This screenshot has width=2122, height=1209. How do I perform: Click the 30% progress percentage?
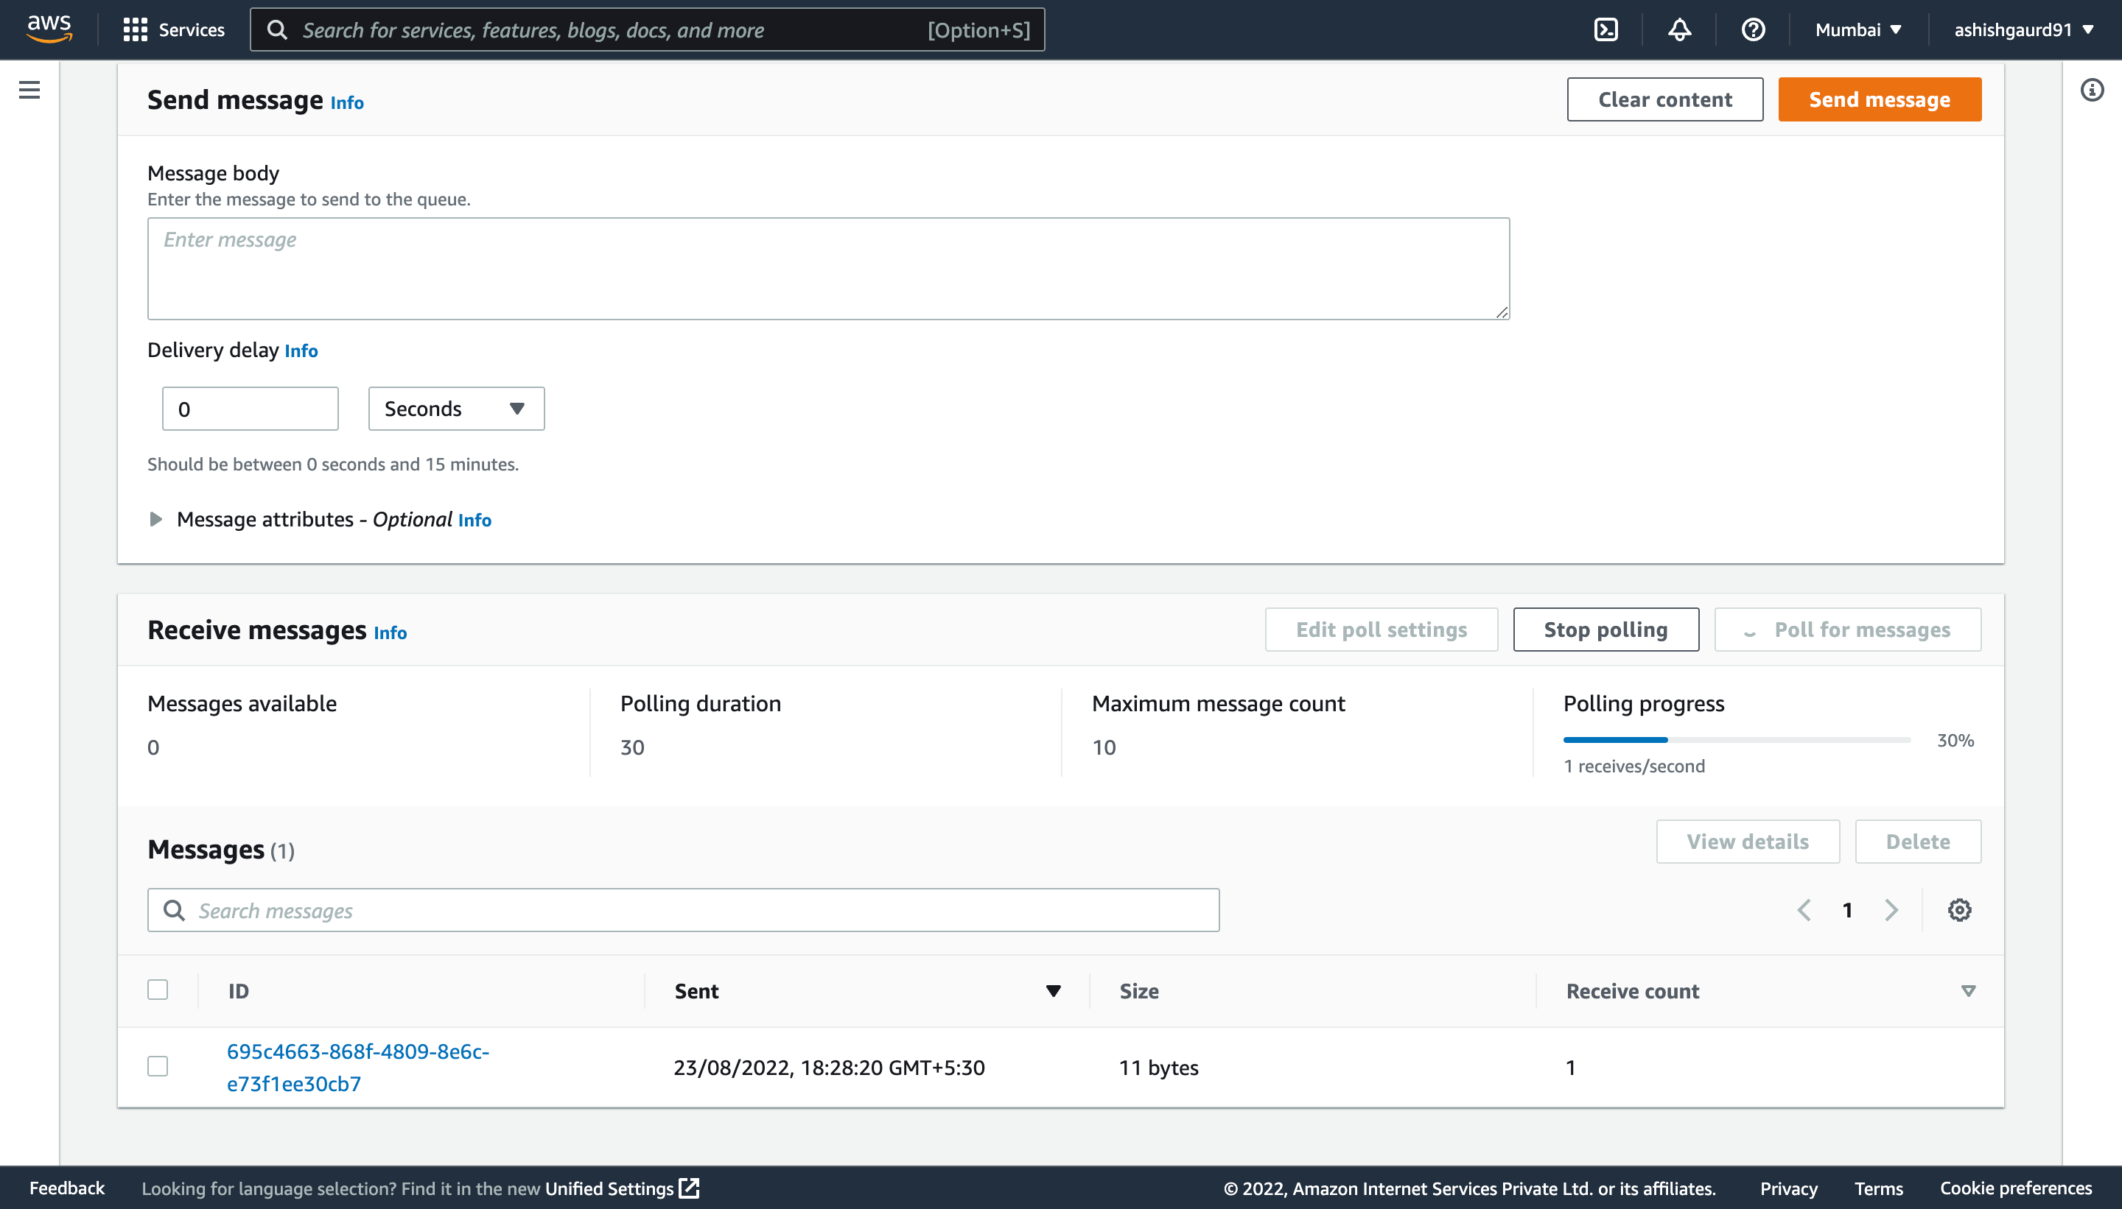pos(1955,740)
